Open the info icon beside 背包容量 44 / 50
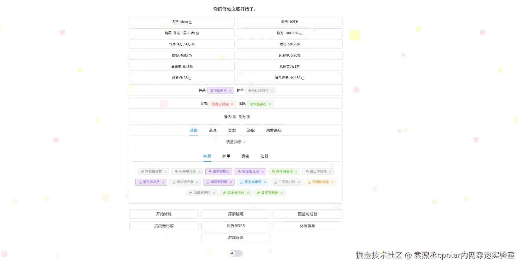The width and height of the screenshot is (522, 267). pos(303,78)
